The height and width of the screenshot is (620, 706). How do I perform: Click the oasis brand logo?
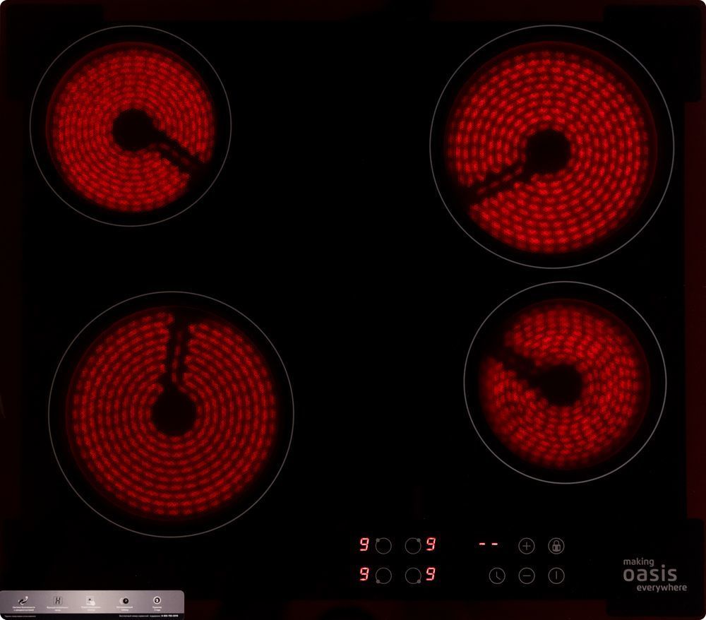(650, 574)
